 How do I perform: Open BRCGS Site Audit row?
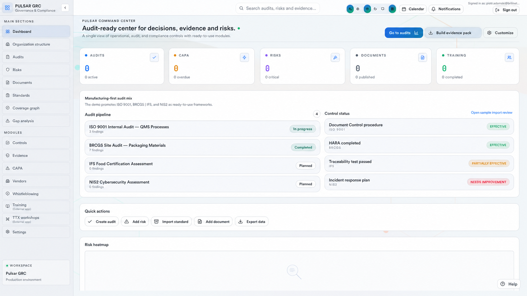pyautogui.click(x=202, y=147)
